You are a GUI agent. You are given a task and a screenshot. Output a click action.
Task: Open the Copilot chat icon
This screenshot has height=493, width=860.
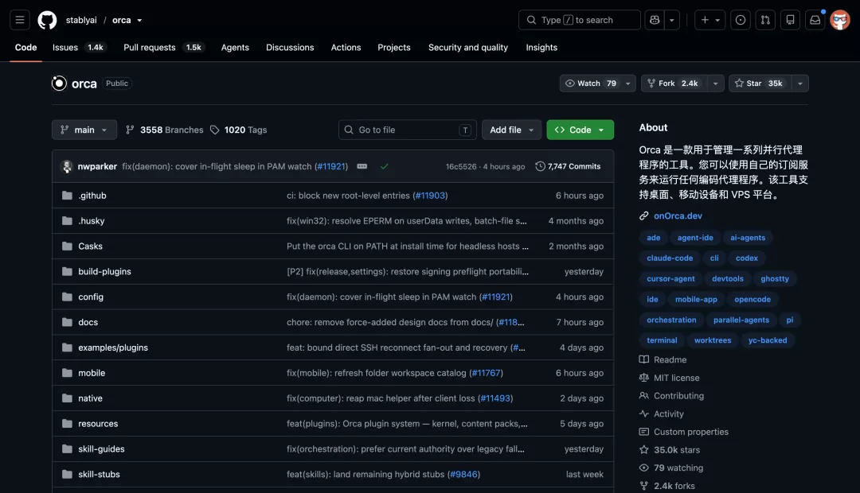[655, 20]
